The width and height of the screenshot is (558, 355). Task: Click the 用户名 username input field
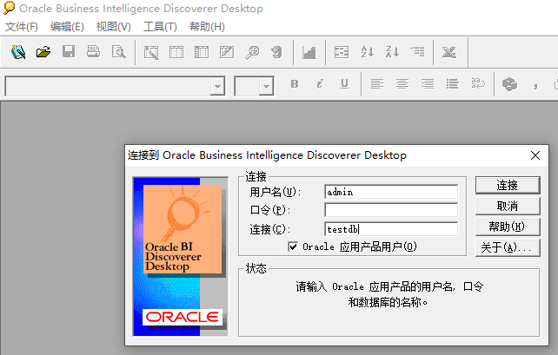pos(391,192)
